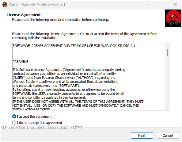Click the Next button
This screenshot has width=182, height=142.
(142, 135)
